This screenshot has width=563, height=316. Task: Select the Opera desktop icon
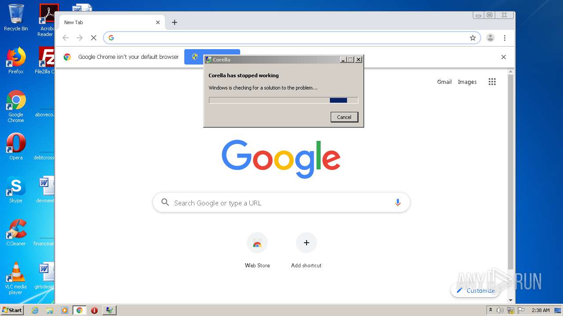(x=16, y=147)
